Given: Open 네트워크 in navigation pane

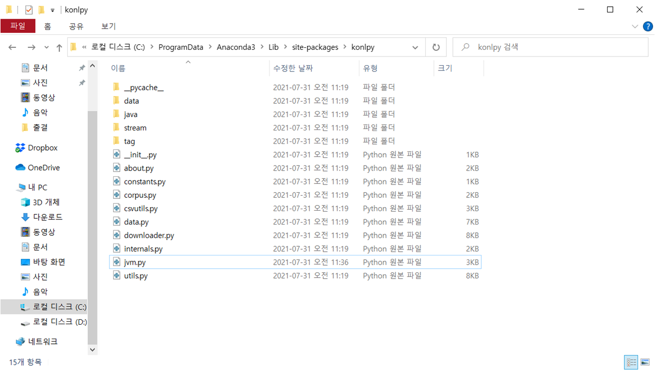Looking at the screenshot, I should pyautogui.click(x=43, y=341).
